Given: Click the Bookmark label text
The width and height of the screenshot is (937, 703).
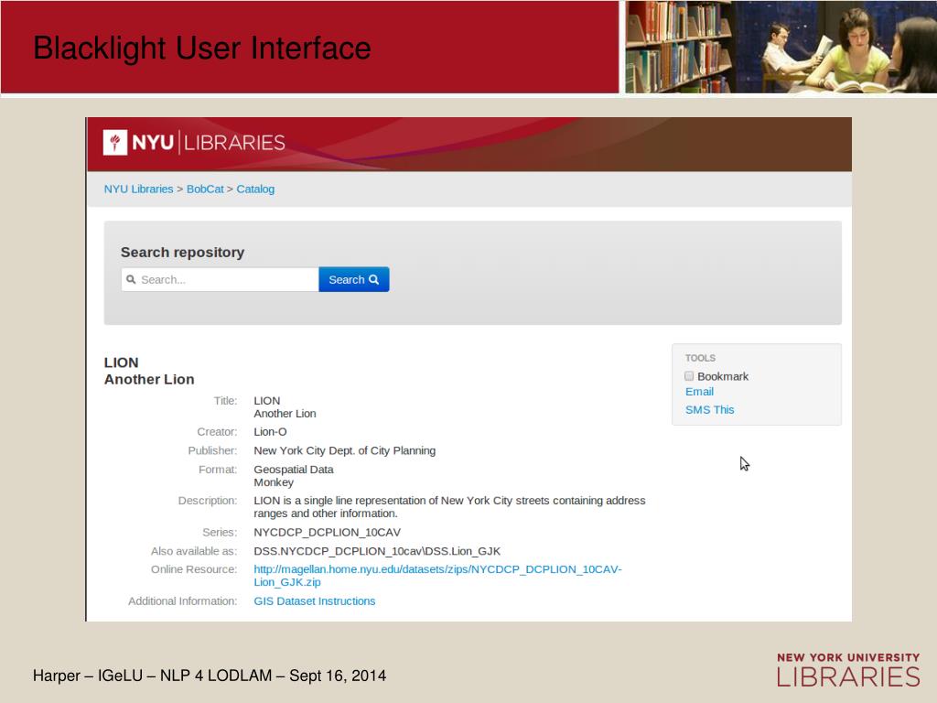Looking at the screenshot, I should click(723, 376).
